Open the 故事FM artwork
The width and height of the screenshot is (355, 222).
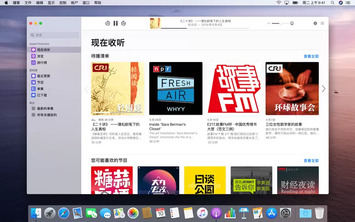pyautogui.click(x=234, y=89)
